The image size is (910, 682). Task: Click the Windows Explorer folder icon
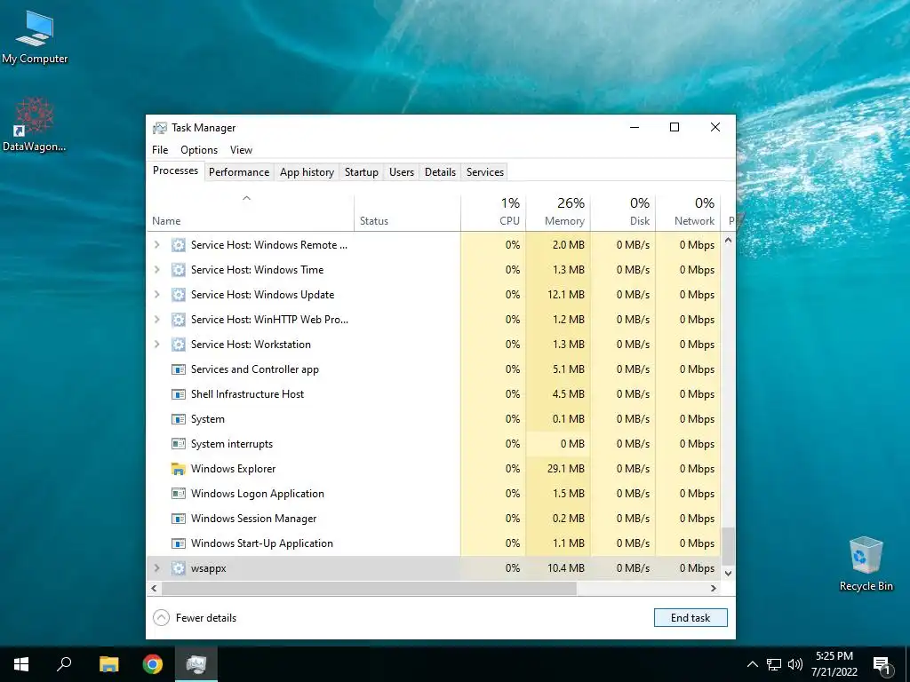pyautogui.click(x=178, y=469)
